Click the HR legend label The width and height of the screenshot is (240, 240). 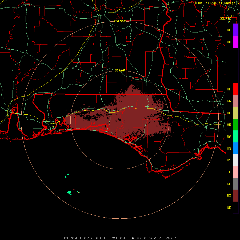(229, 125)
